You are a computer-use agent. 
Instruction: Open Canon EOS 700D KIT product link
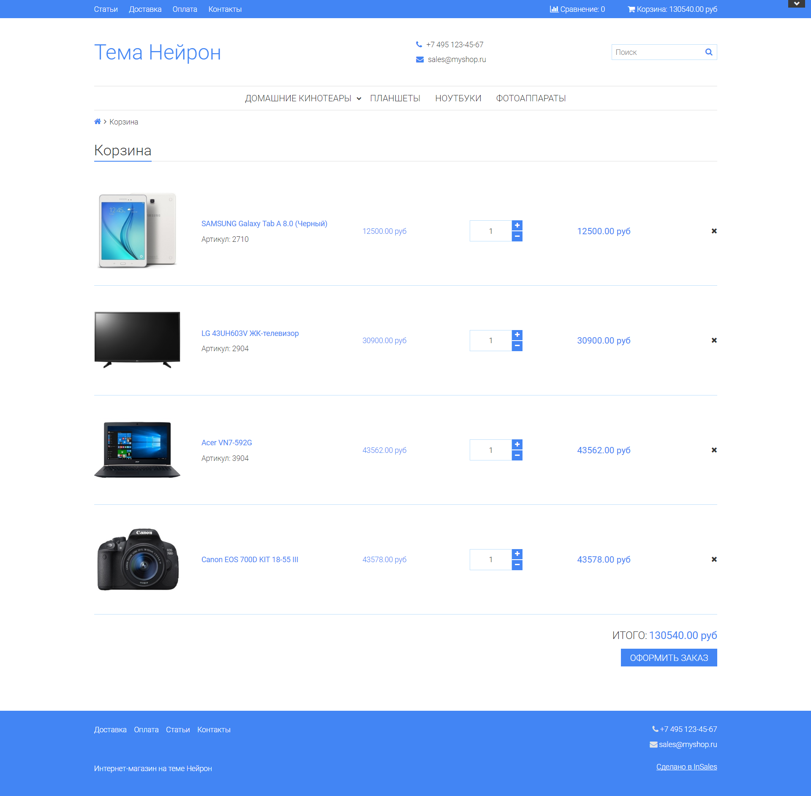pyautogui.click(x=250, y=560)
